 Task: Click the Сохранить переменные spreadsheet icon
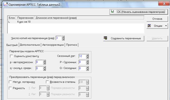point(105,38)
